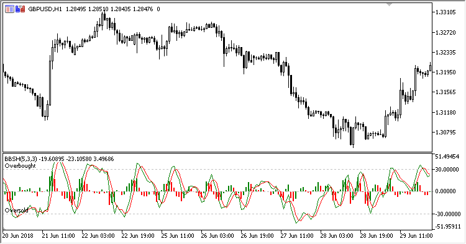Click the 1.31565 price axis label
Viewport: 466px width, 244px height.
click(x=445, y=92)
